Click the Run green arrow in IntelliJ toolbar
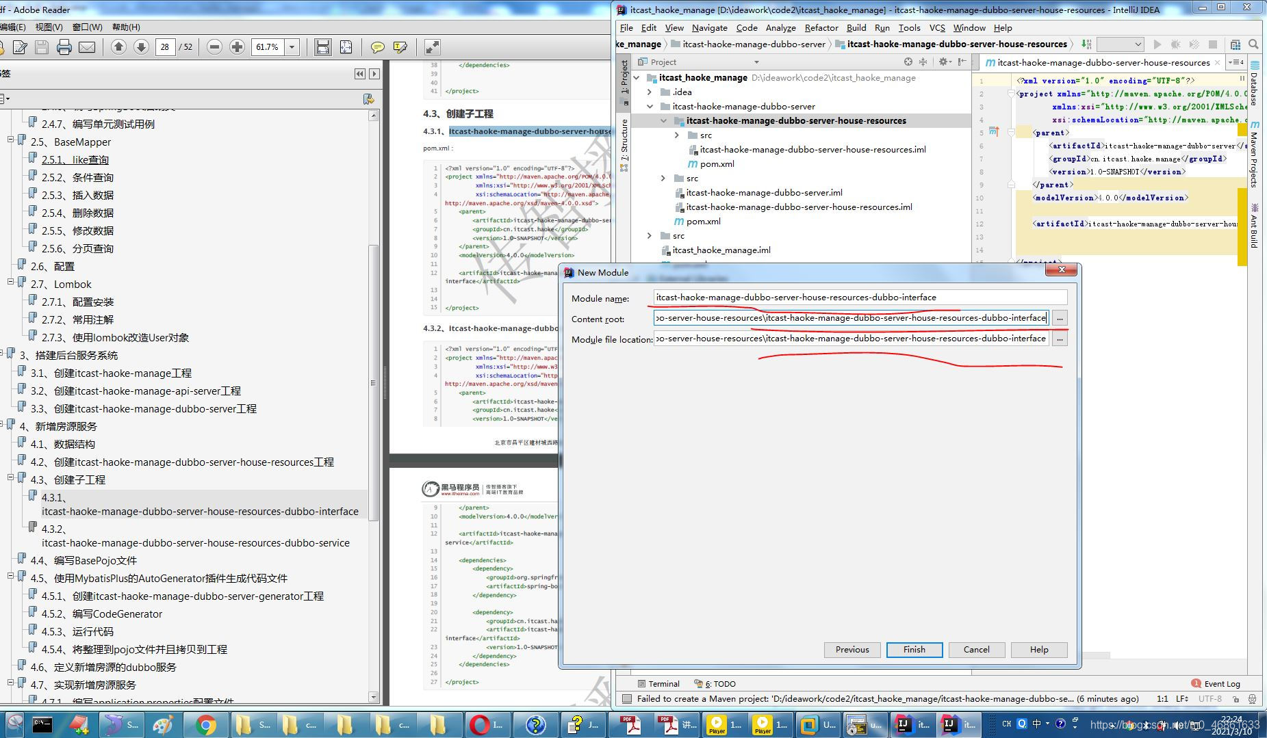 pos(1157,44)
